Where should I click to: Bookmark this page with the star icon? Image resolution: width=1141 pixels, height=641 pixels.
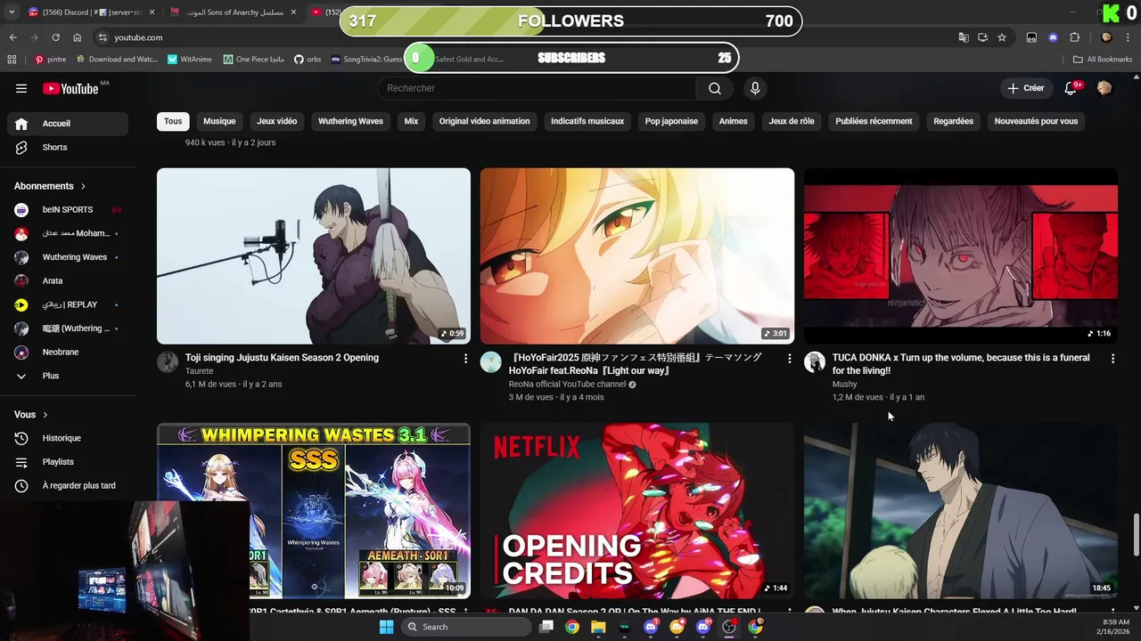pyautogui.click(x=1002, y=37)
